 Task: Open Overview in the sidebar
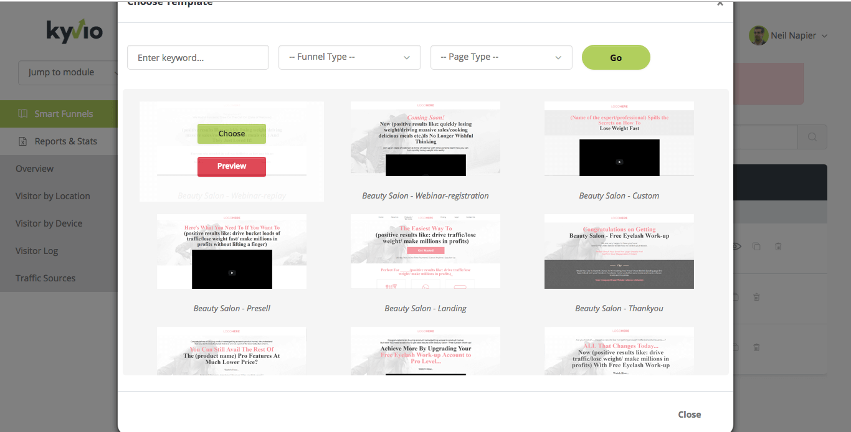(x=35, y=169)
